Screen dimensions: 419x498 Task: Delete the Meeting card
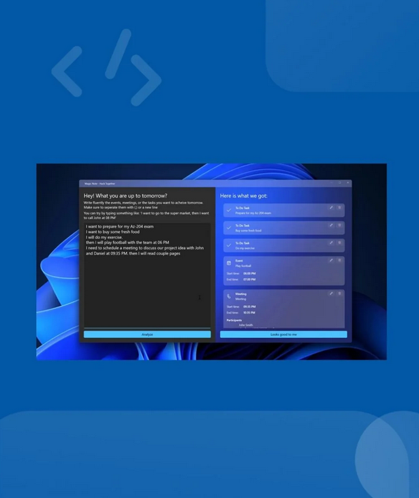[x=339, y=294]
